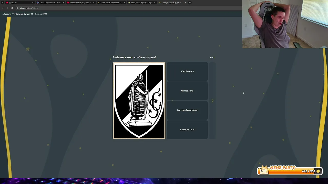Choose answer 'Васко да Гама'
This screenshot has width=328, height=184.
(x=187, y=130)
